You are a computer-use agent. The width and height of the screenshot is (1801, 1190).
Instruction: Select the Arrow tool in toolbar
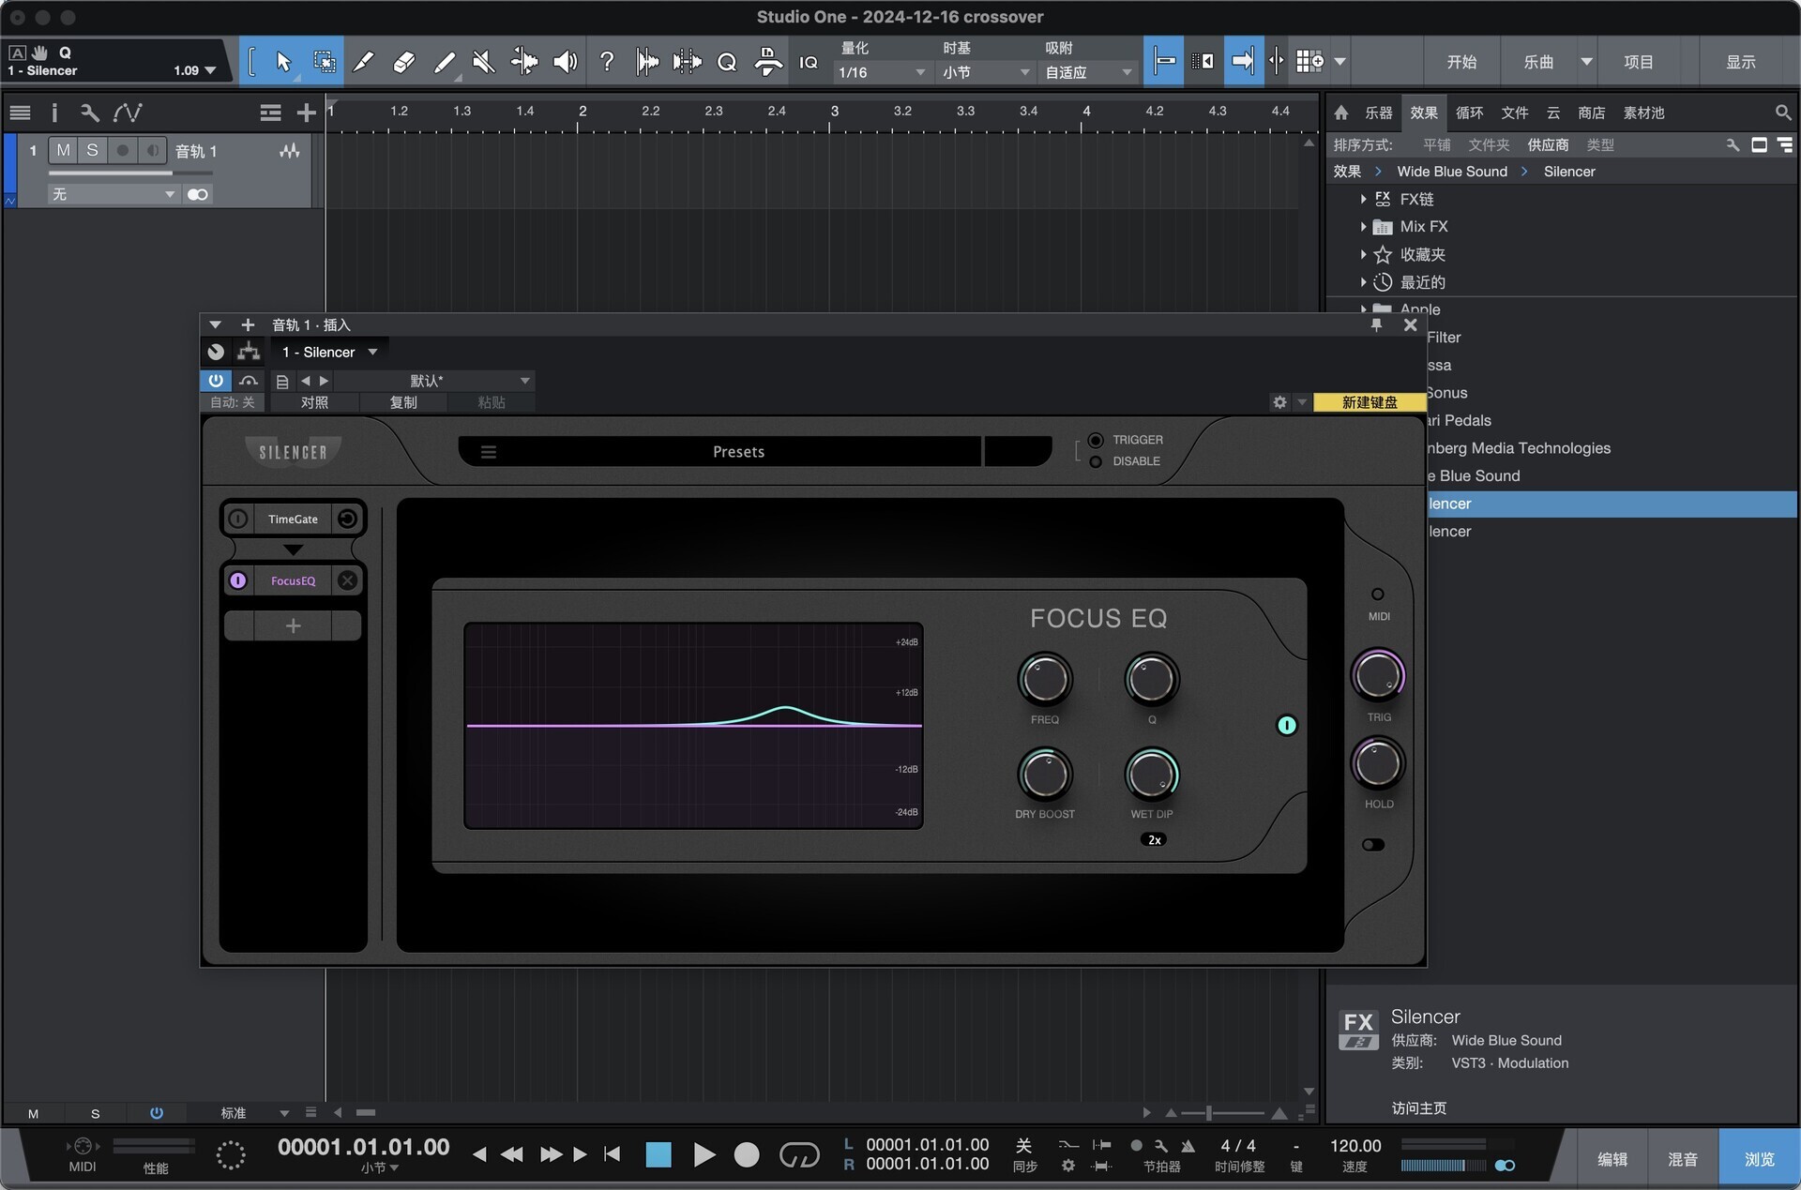click(x=283, y=62)
